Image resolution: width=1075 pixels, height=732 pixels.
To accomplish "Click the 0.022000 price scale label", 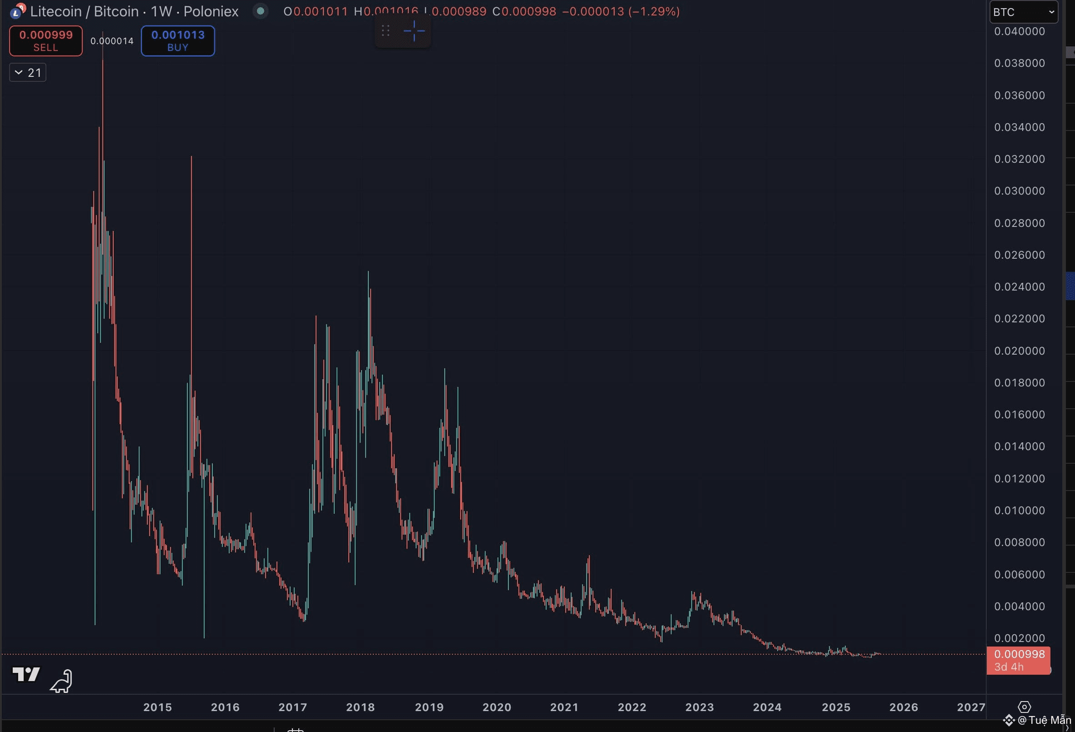I will point(1020,319).
